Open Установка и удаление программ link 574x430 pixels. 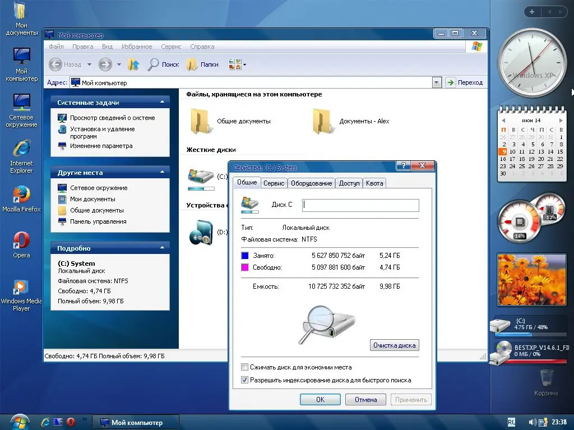coord(103,133)
